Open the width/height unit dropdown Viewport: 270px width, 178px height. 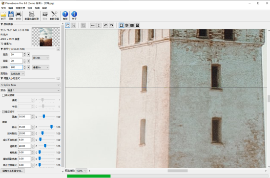pos(41,58)
